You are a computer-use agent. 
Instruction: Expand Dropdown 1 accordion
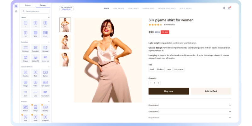click(x=190, y=105)
